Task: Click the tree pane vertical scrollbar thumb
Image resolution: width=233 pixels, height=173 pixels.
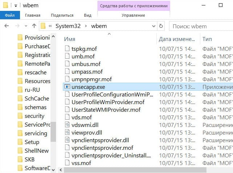Action: [53, 132]
